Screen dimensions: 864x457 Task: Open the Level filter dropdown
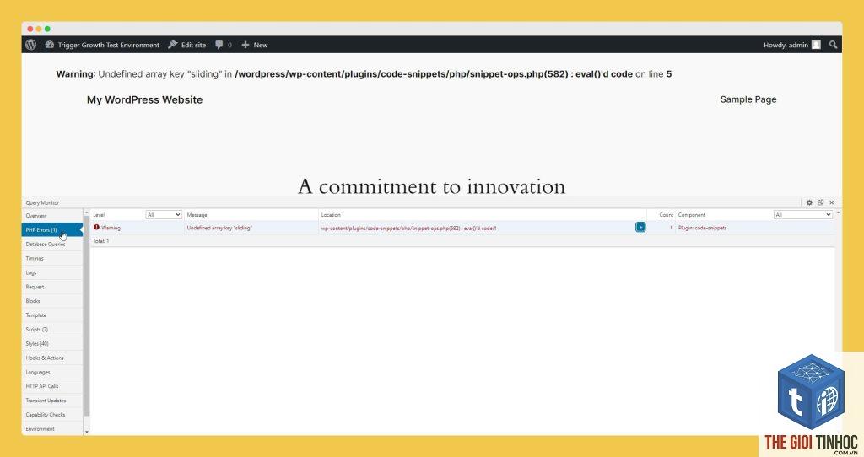pos(164,215)
